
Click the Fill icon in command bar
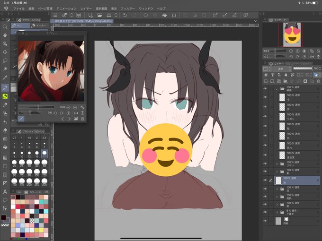[x=164, y=15]
